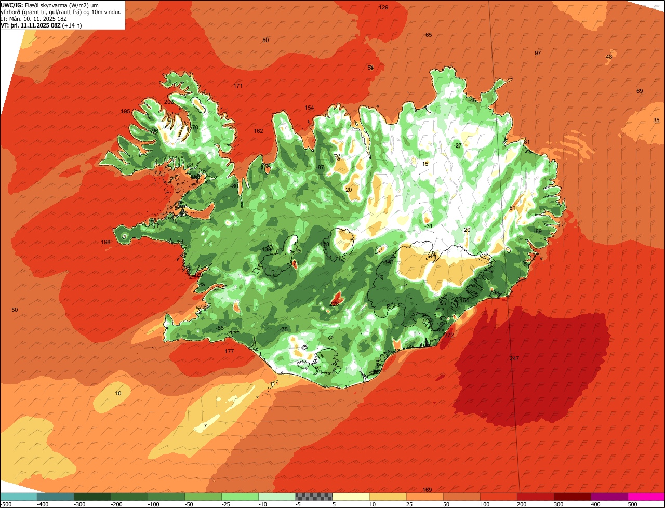Click the dark maroon swatch between 300 and 400
The width and height of the screenshot is (665, 508).
572,497
